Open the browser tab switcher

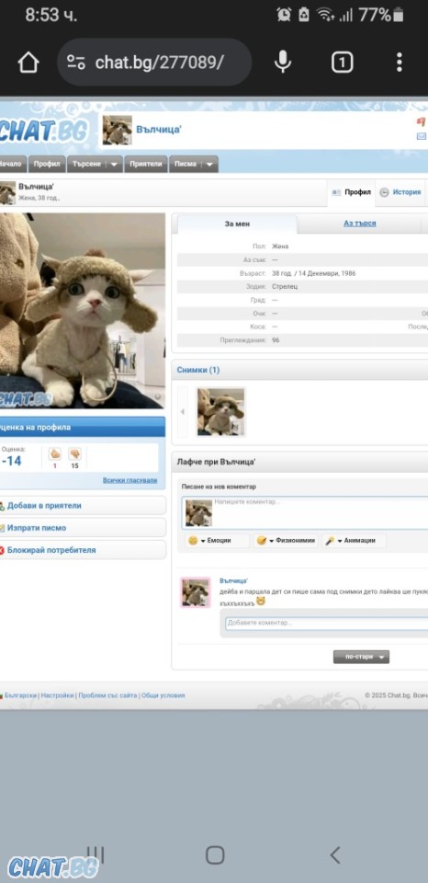coord(342,63)
